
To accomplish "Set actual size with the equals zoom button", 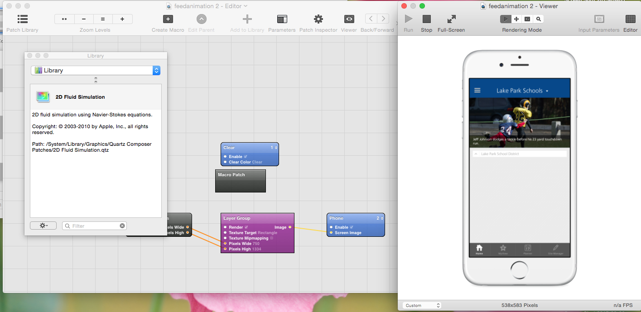I will point(103,19).
